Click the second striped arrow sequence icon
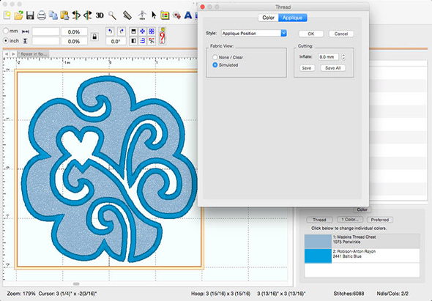The image size is (432, 301). pyautogui.click(x=88, y=15)
